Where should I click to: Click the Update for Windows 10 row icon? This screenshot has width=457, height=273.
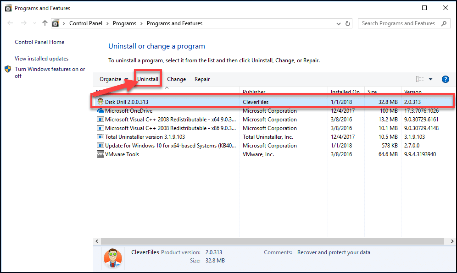pos(100,146)
